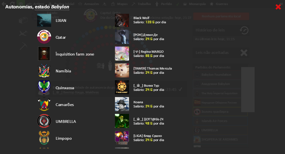Open the Camarões coat of arms
The image size is (285, 154).
point(44,104)
